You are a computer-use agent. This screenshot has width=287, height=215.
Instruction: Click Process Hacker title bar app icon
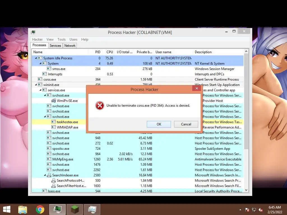[33, 32]
